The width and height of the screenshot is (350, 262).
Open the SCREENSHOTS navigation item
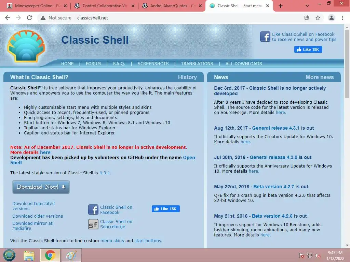coord(153,64)
